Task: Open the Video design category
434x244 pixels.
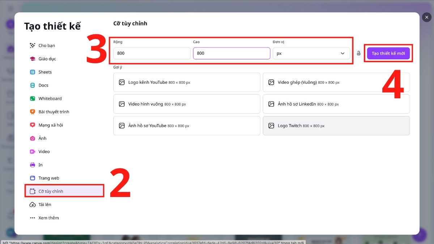Action: pyautogui.click(x=43, y=151)
